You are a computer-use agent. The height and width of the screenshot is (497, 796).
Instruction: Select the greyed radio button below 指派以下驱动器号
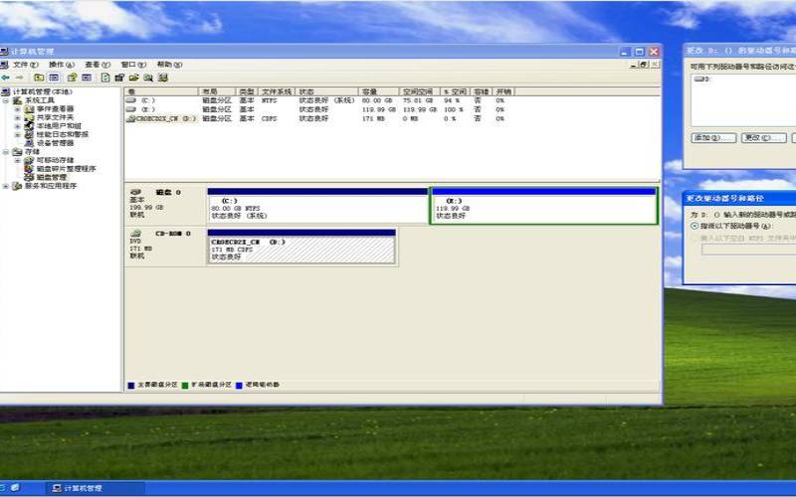point(695,238)
